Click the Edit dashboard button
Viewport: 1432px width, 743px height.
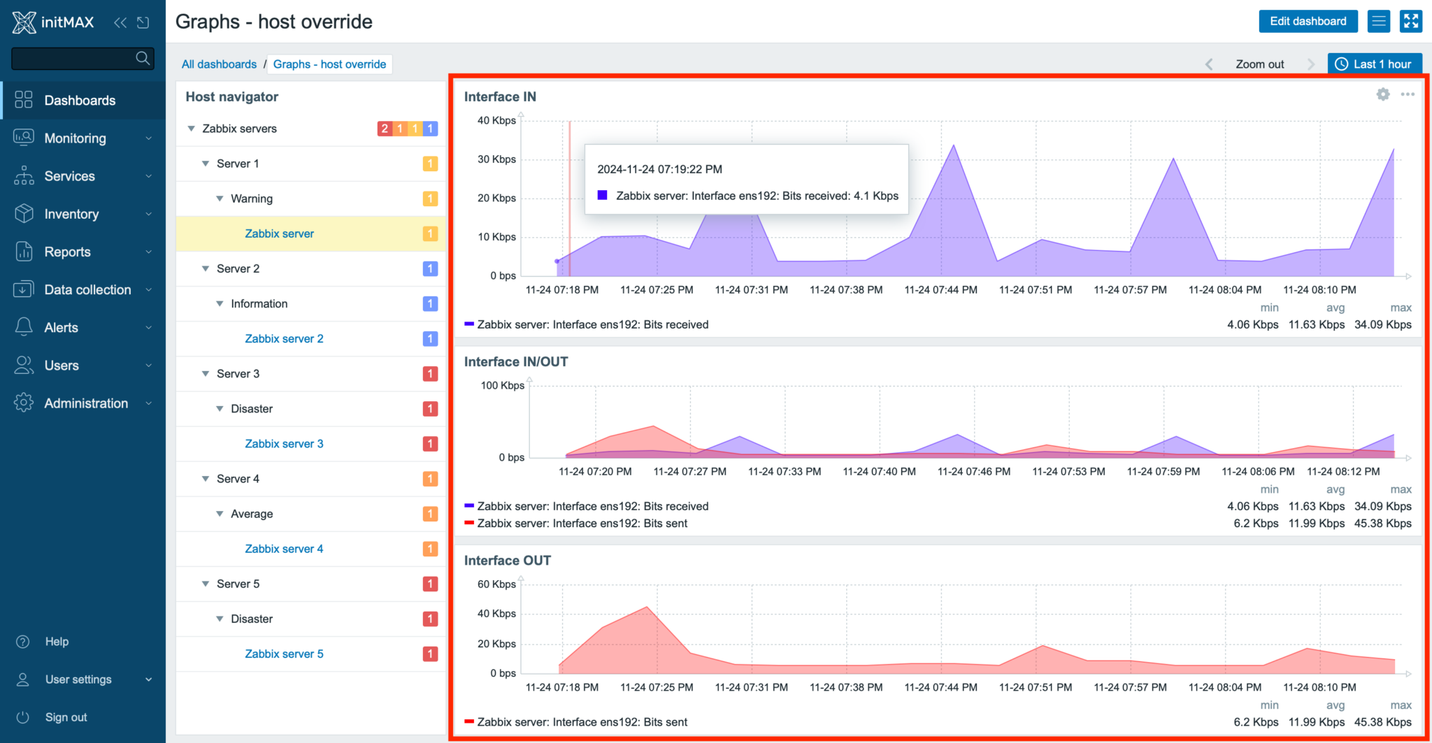[1308, 21]
